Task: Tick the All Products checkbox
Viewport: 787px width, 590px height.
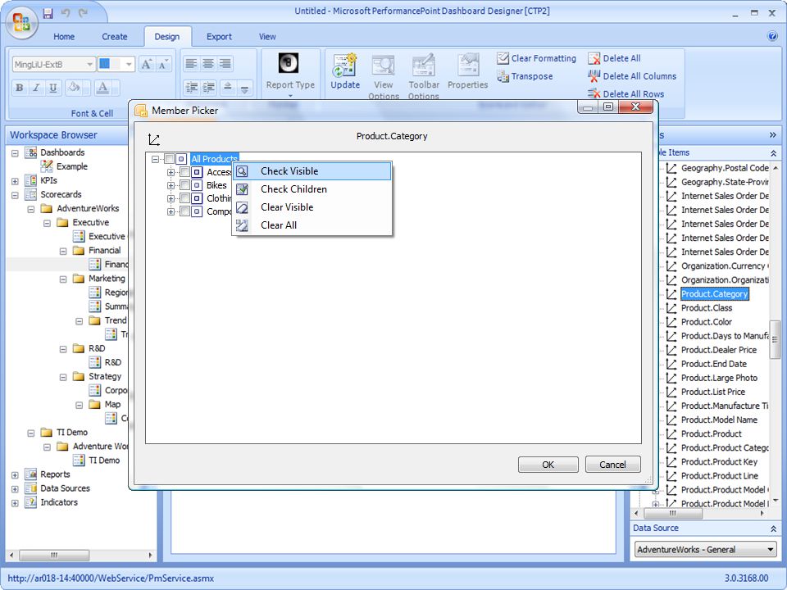Action: pyautogui.click(x=169, y=159)
